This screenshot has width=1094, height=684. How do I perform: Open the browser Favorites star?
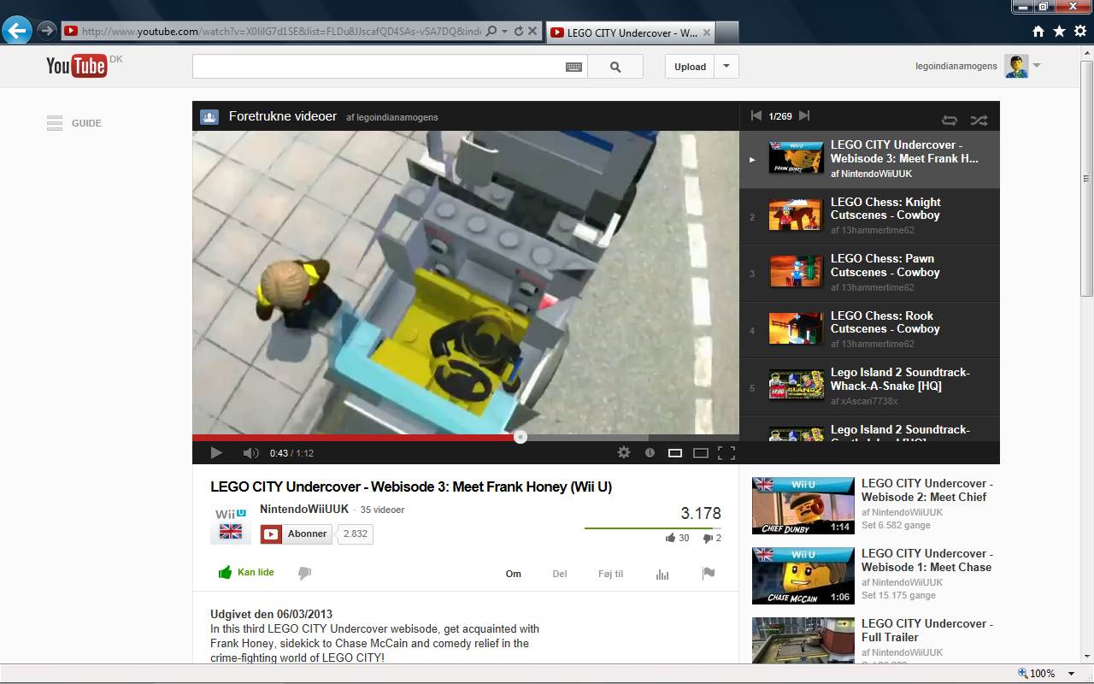[x=1059, y=31]
